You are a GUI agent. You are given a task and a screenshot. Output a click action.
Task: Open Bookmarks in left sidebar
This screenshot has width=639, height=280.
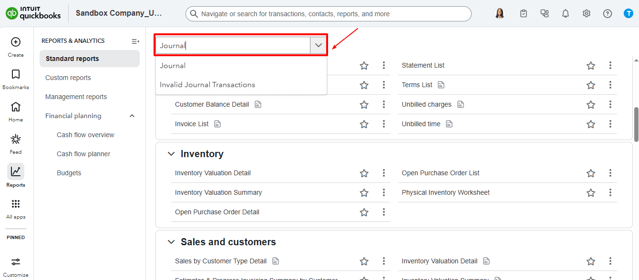(16, 75)
